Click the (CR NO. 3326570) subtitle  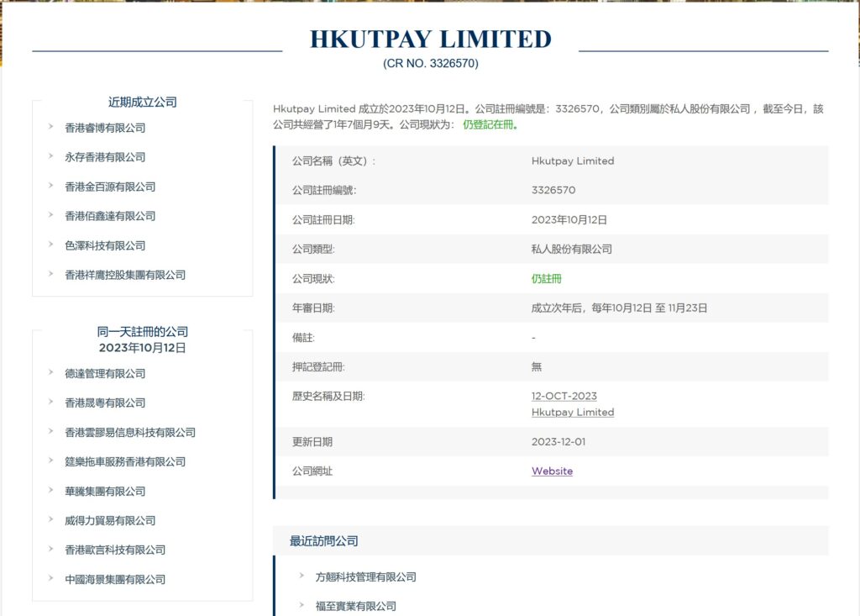pos(431,63)
